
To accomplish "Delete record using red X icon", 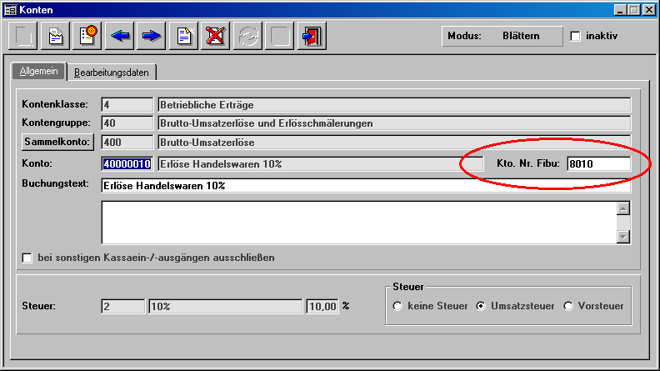I will (217, 37).
